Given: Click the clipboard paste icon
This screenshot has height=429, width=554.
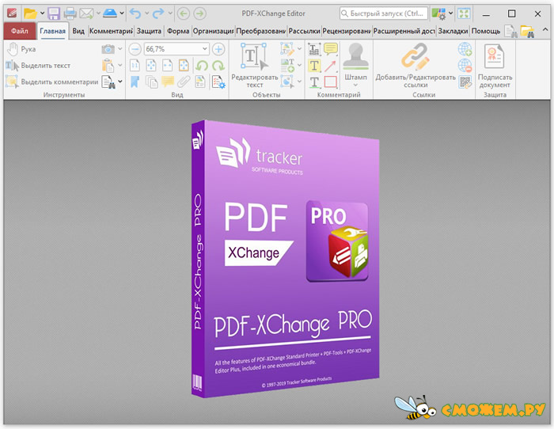Looking at the screenshot, I should point(108,66).
